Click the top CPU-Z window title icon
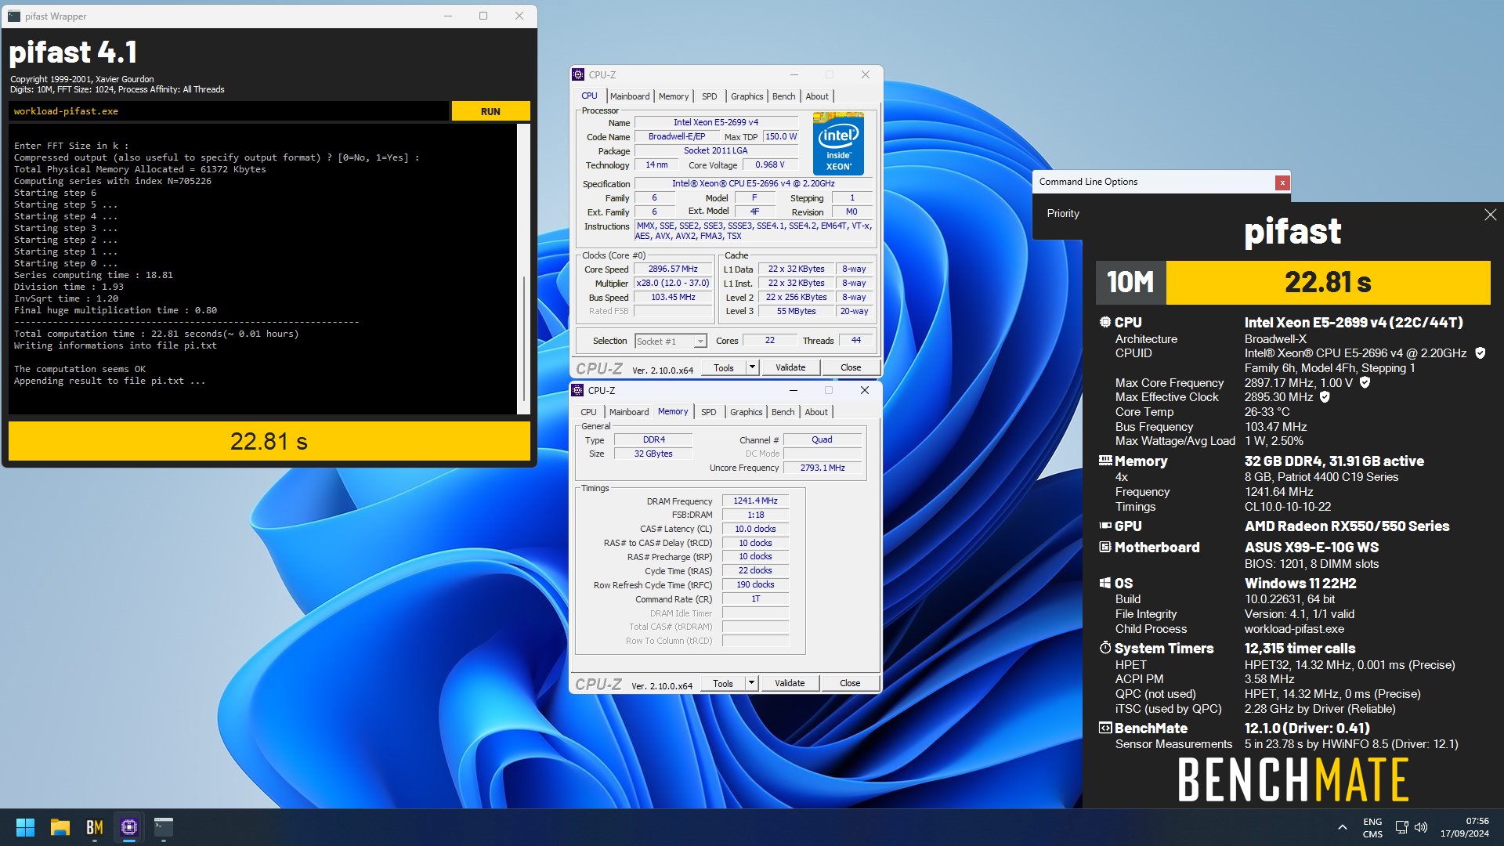Viewport: 1504px width, 846px height. [578, 74]
